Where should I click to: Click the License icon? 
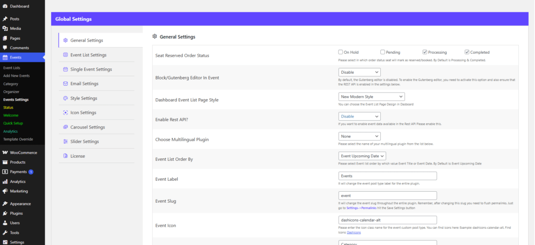pos(65,156)
